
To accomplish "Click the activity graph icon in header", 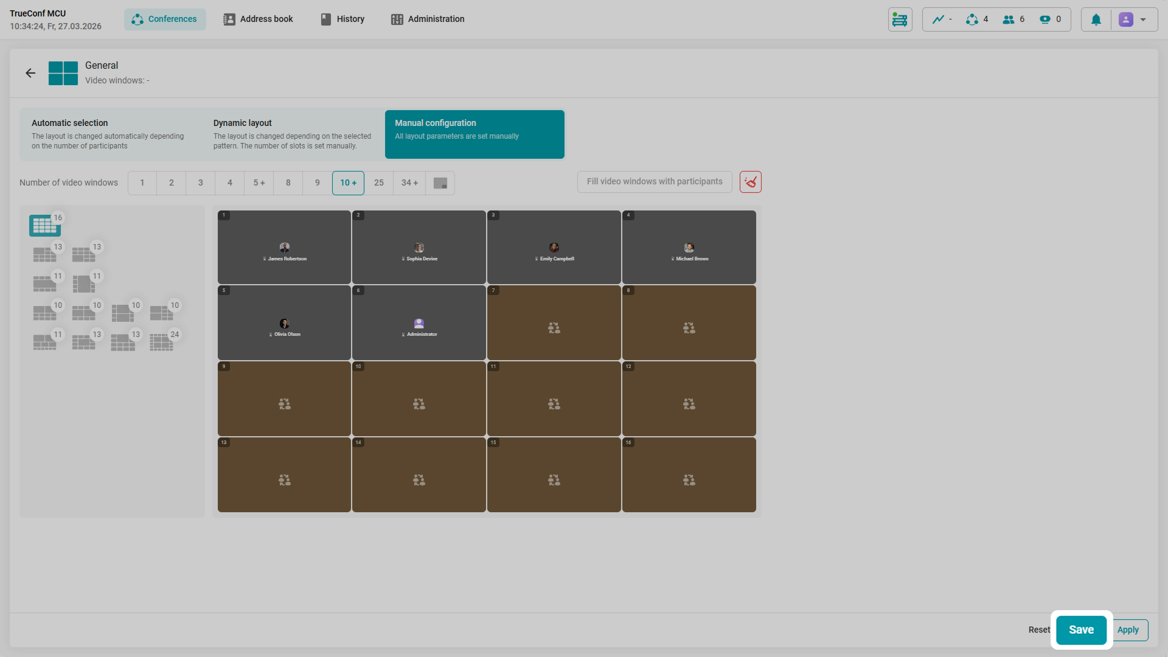I will [939, 19].
